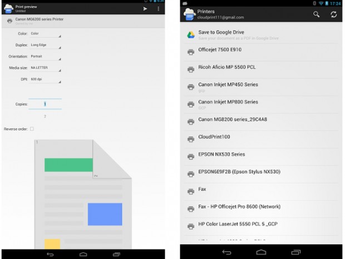This screenshot has height=259, width=345.
Task: Tap the 17:24 clock in status bar
Action: [336, 3]
